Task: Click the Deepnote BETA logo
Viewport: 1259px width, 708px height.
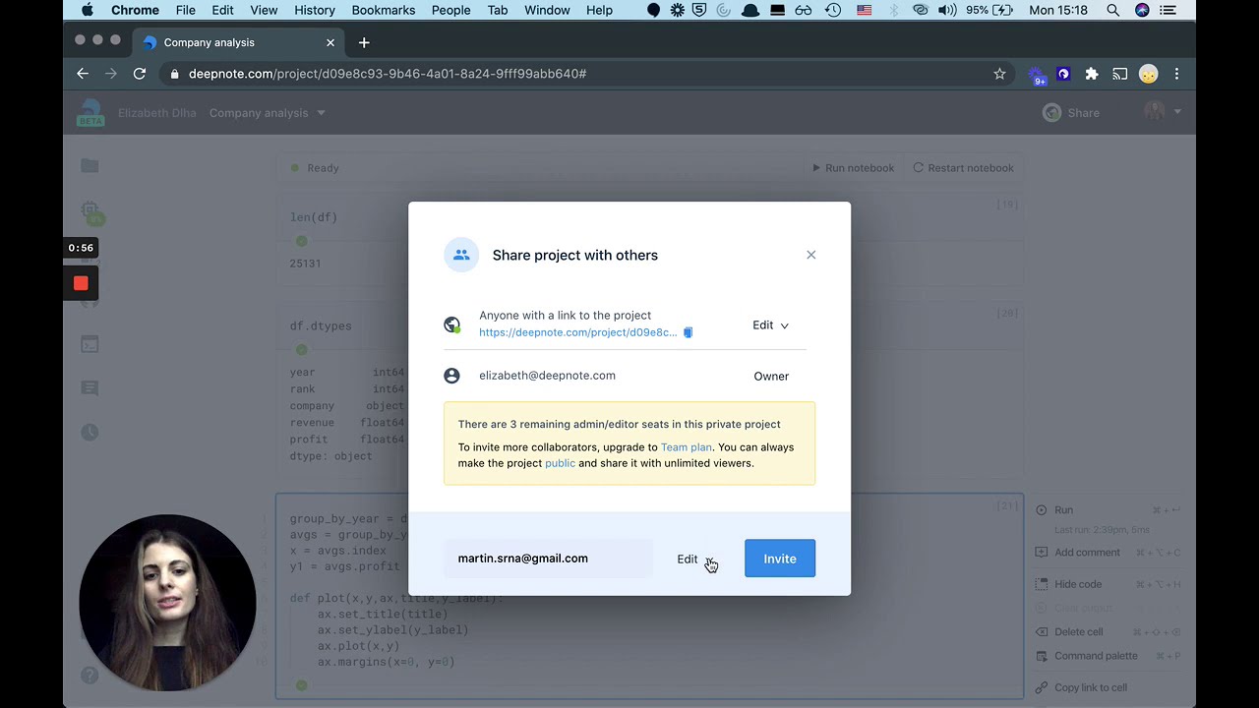Action: 90,112
